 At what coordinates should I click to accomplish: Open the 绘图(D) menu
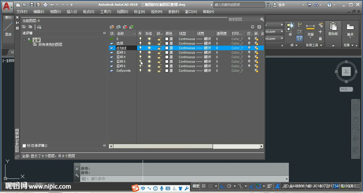(122, 12)
